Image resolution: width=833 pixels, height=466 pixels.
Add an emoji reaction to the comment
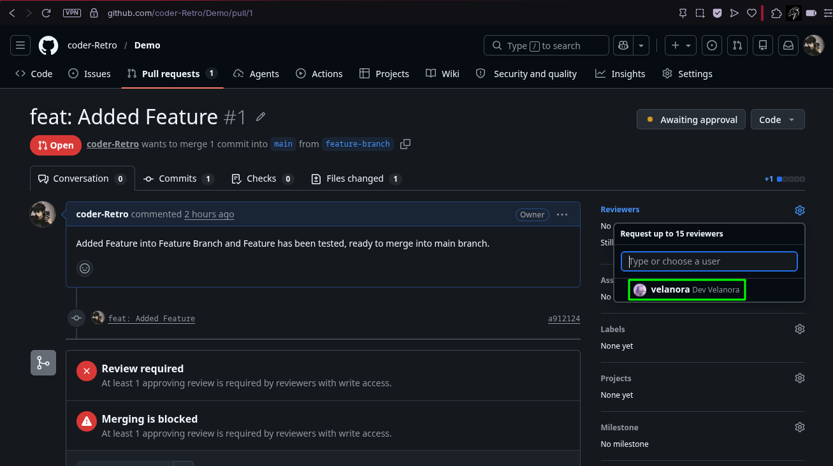tap(85, 268)
